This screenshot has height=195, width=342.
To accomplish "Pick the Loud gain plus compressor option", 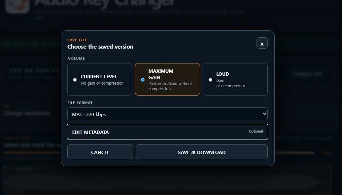I will coord(235,79).
